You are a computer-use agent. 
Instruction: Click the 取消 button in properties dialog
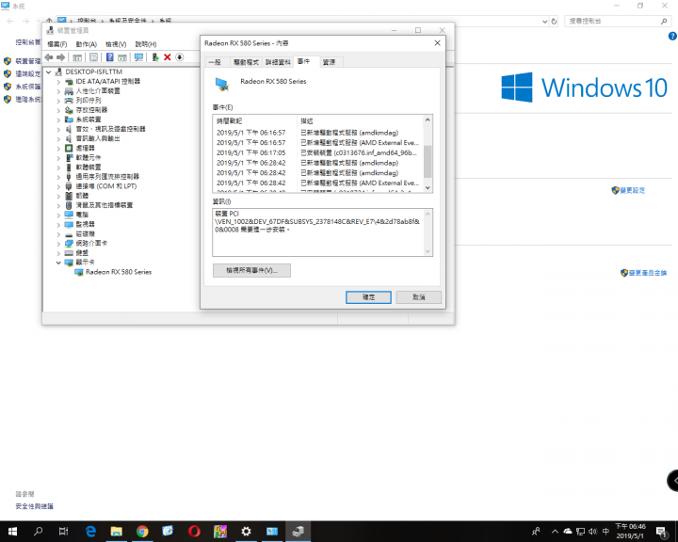[418, 297]
